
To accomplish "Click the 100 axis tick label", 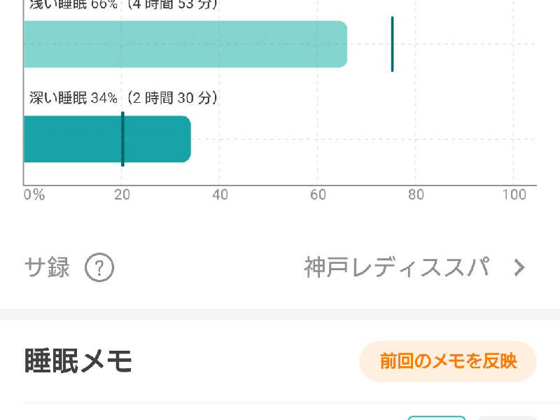I will pyautogui.click(x=514, y=195).
